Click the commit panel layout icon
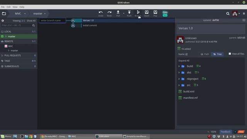The width and height of the screenshot is (247, 139). (x=244, y=20)
